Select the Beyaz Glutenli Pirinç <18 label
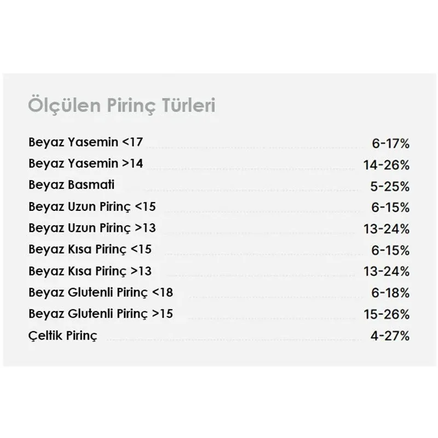Image resolution: width=438 pixels, height=438 pixels. (101, 293)
